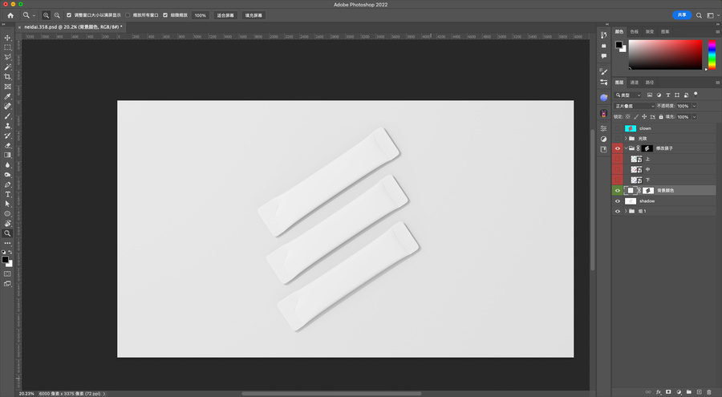This screenshot has width=722, height=397.
Task: Select the Frame tool
Action: click(7, 87)
